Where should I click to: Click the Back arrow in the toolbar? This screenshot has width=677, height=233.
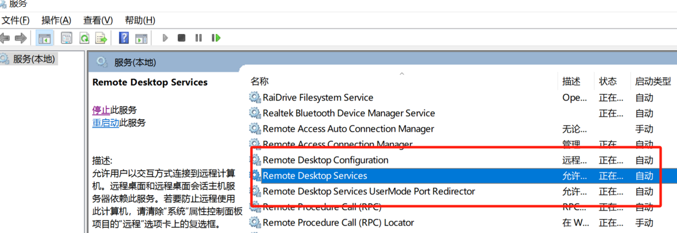tap(5, 38)
